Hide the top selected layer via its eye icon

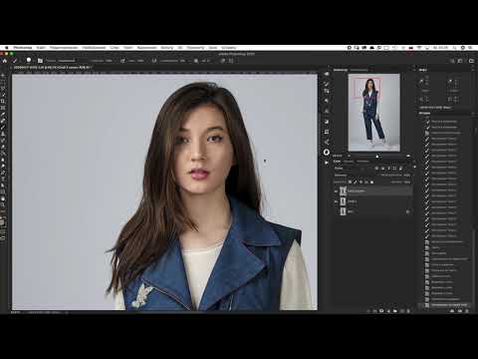click(336, 191)
